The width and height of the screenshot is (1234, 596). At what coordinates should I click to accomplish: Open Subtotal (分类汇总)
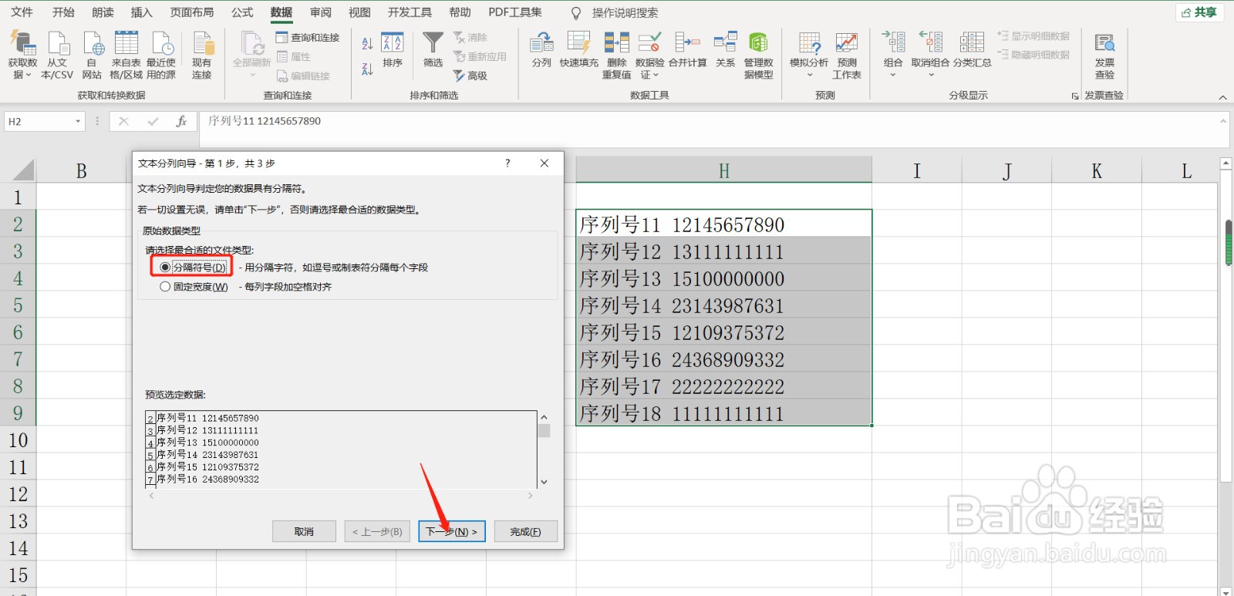972,50
